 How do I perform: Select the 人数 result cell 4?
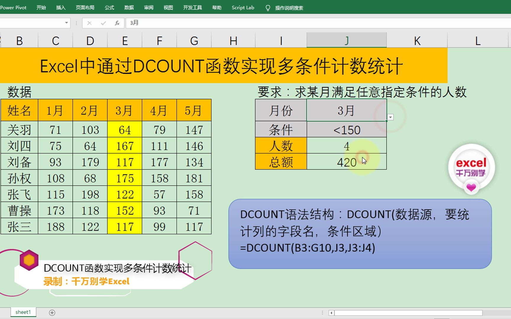[x=347, y=146]
